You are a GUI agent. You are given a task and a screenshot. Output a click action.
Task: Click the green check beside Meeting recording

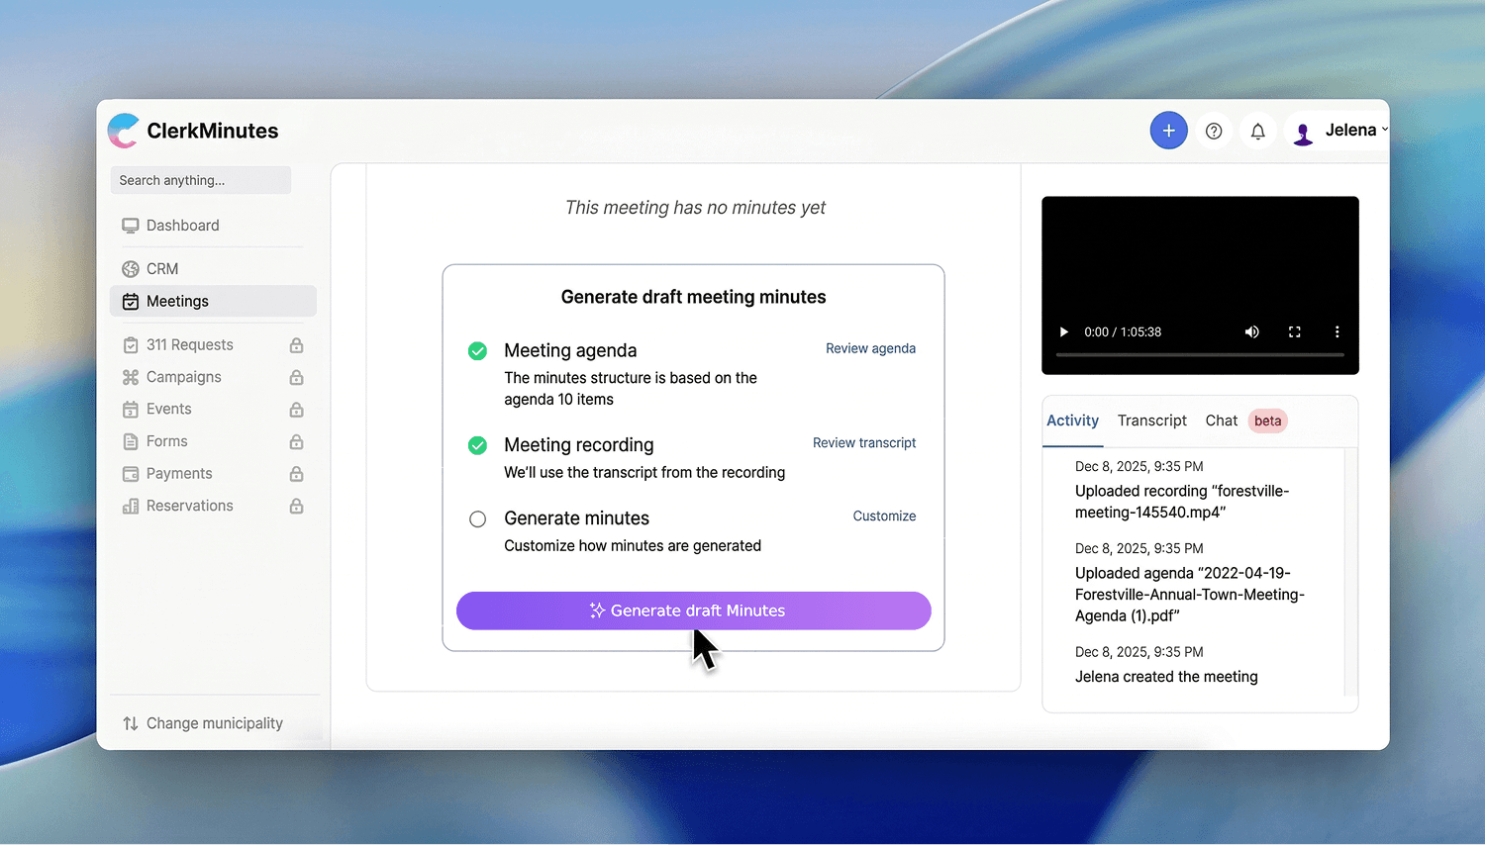coord(477,445)
